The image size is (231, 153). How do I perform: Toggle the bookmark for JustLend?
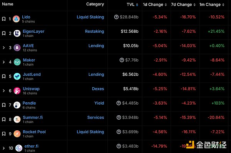(4, 76)
